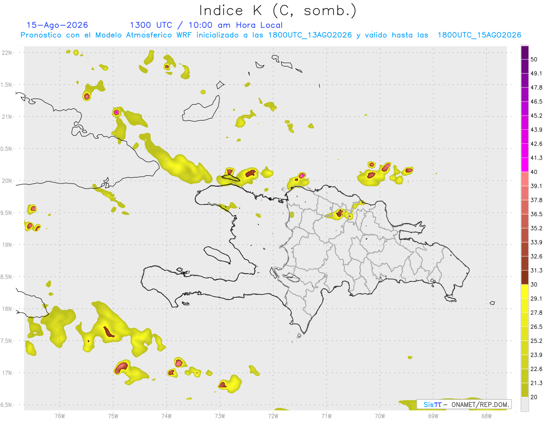Click the '22N' latitude axis label
The width and height of the screenshot is (546, 422).
8,52
